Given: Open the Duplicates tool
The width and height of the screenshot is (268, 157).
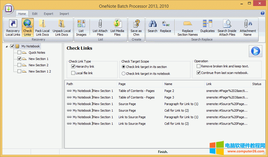Looking at the screenshot, I should point(207,24).
